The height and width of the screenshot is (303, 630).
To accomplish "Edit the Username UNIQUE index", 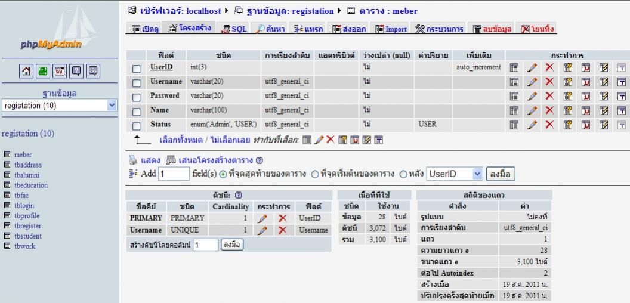I will coord(262,230).
